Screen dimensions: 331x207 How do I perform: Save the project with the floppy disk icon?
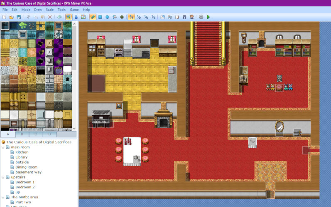(x=19, y=17)
